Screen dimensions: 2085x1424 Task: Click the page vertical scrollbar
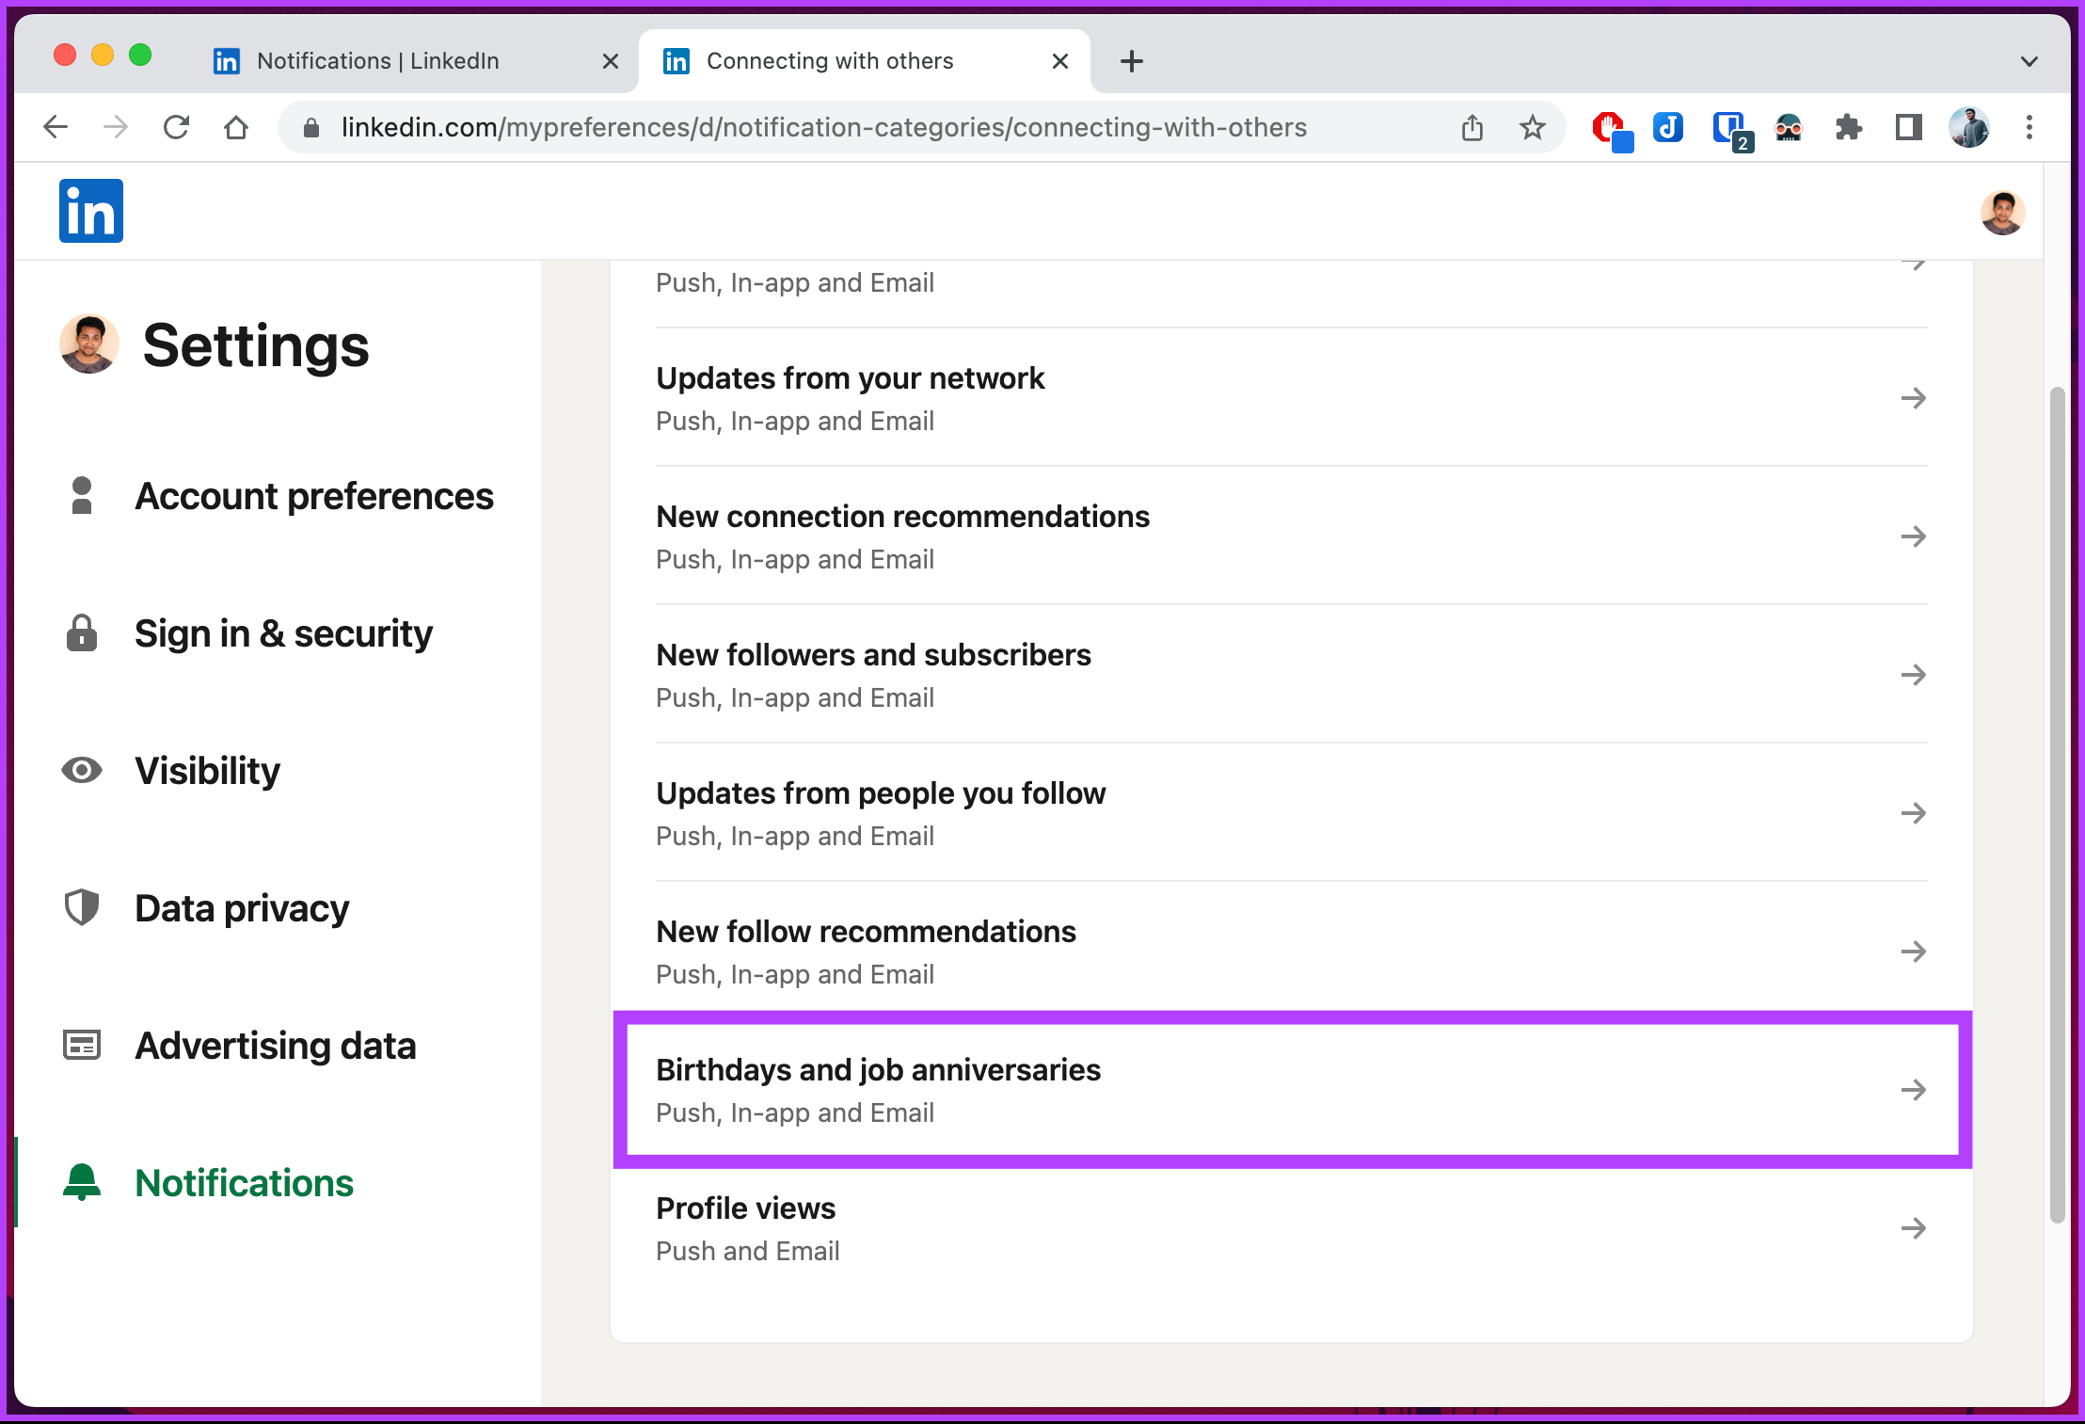pyautogui.click(x=2058, y=805)
